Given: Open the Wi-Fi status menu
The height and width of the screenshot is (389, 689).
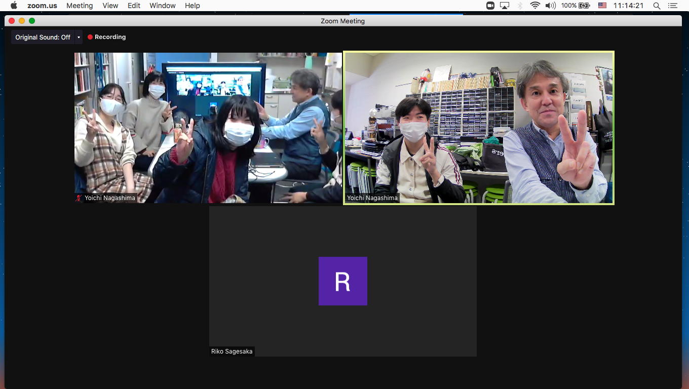Looking at the screenshot, I should click(x=535, y=6).
